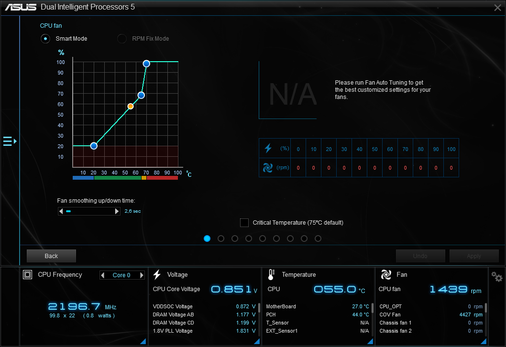Image resolution: width=506 pixels, height=347 pixels.
Task: Click the EXT_Sensor1 row label
Action: tap(282, 331)
